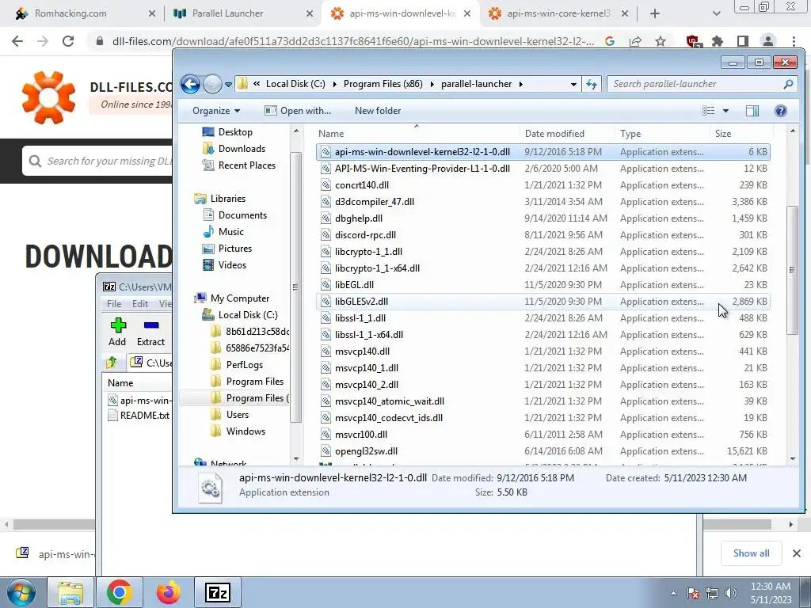The width and height of the screenshot is (811, 608).
Task: Select file API-MS-Win-Eventing-Provider-L1-1-0.dll
Action: tap(543, 169)
